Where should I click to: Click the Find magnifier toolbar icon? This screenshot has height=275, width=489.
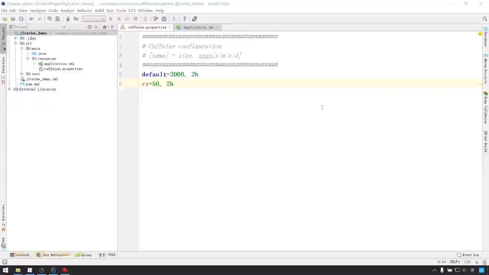point(50,19)
